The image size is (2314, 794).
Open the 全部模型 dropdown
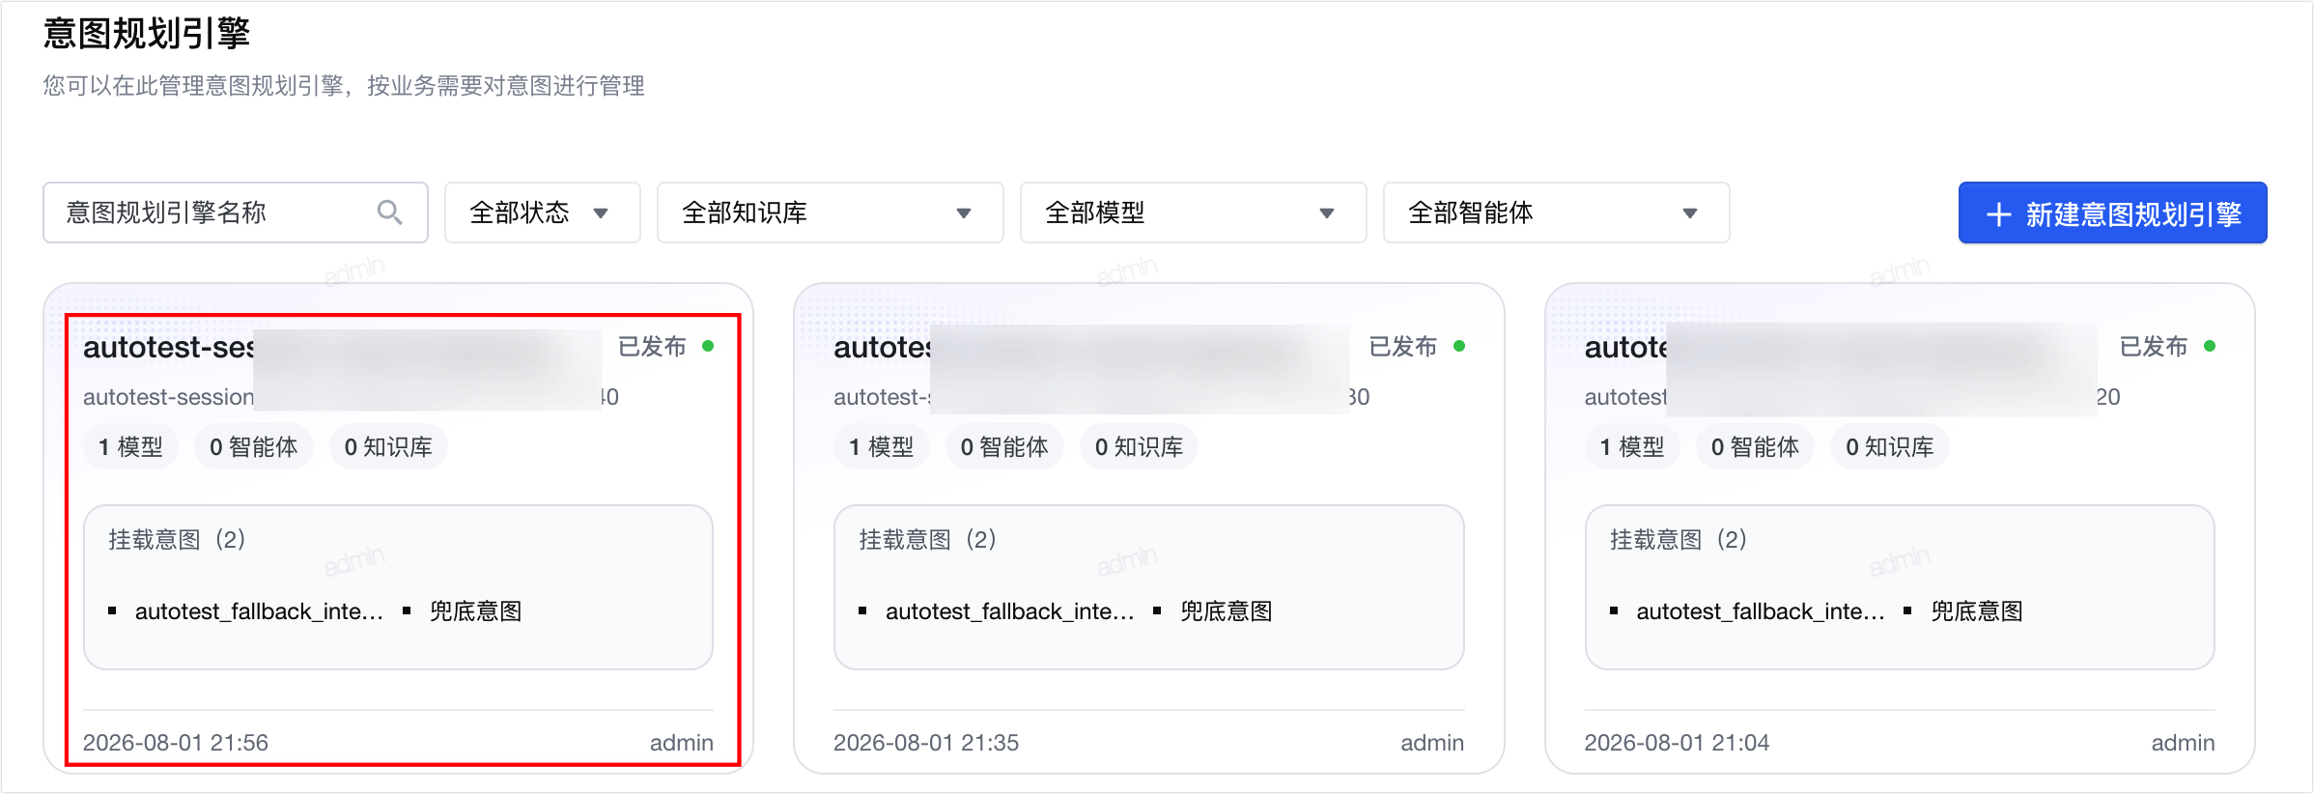click(1193, 213)
